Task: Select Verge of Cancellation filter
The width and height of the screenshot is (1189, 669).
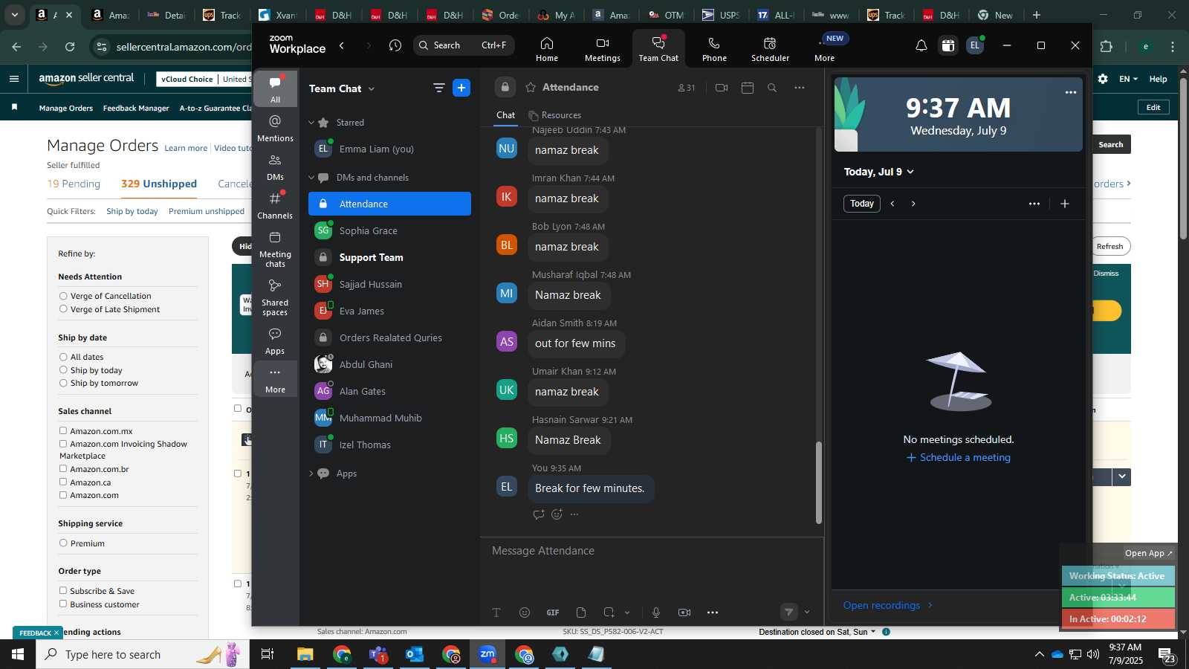Action: click(x=63, y=296)
